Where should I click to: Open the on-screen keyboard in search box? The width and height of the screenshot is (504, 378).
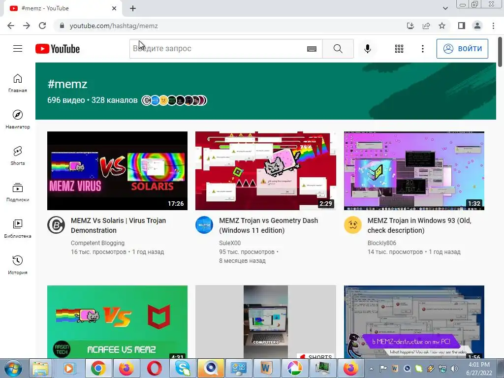tap(312, 49)
